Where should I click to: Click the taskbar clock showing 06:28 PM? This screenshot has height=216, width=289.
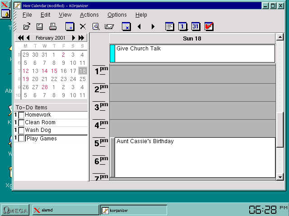[268, 210]
